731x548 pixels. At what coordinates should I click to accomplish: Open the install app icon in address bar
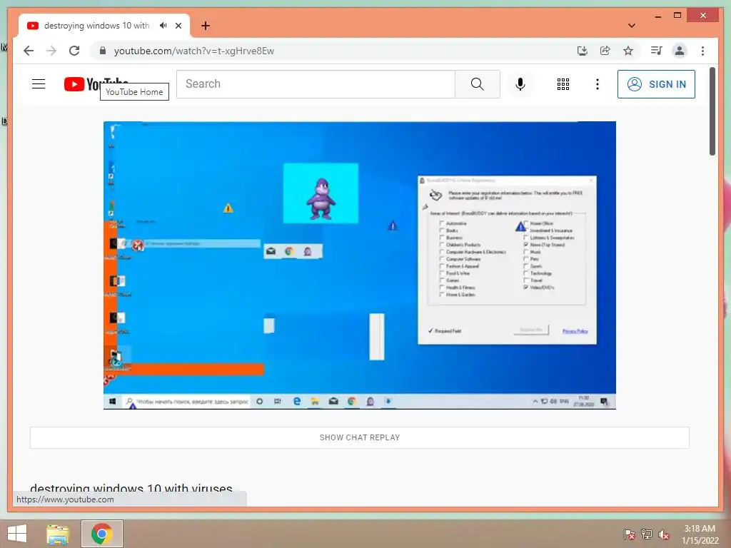pyautogui.click(x=583, y=51)
